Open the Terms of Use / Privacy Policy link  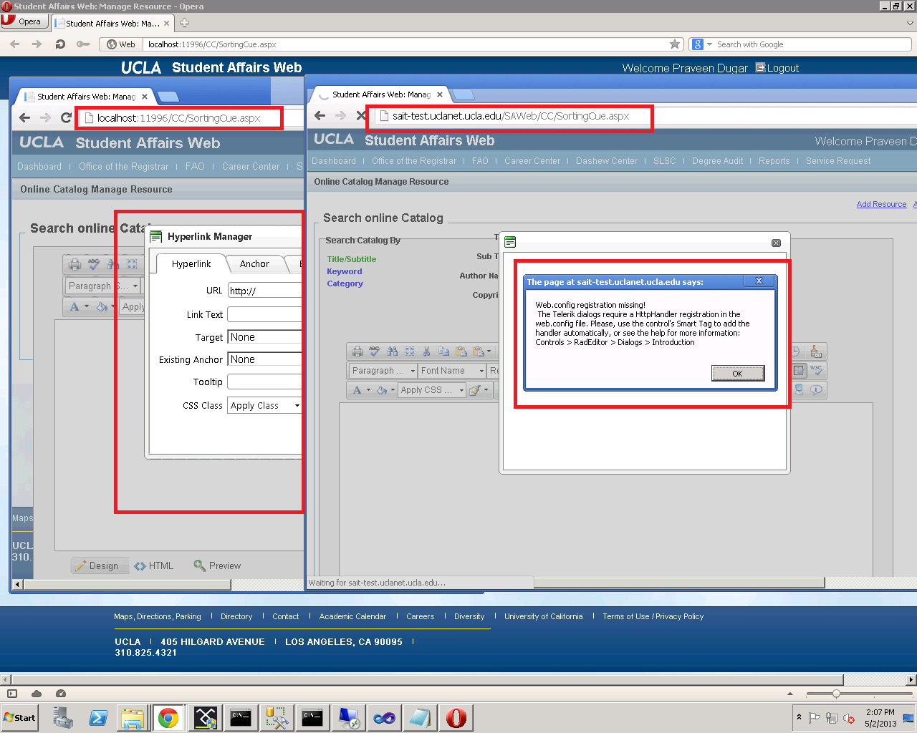coord(653,616)
